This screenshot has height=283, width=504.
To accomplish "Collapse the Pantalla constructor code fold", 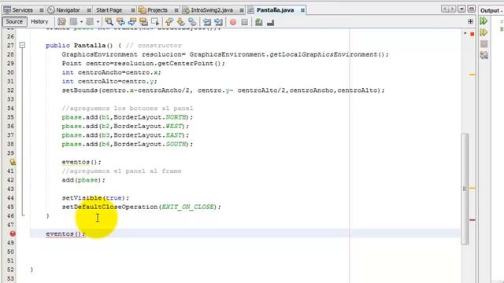I will [x=22, y=46].
